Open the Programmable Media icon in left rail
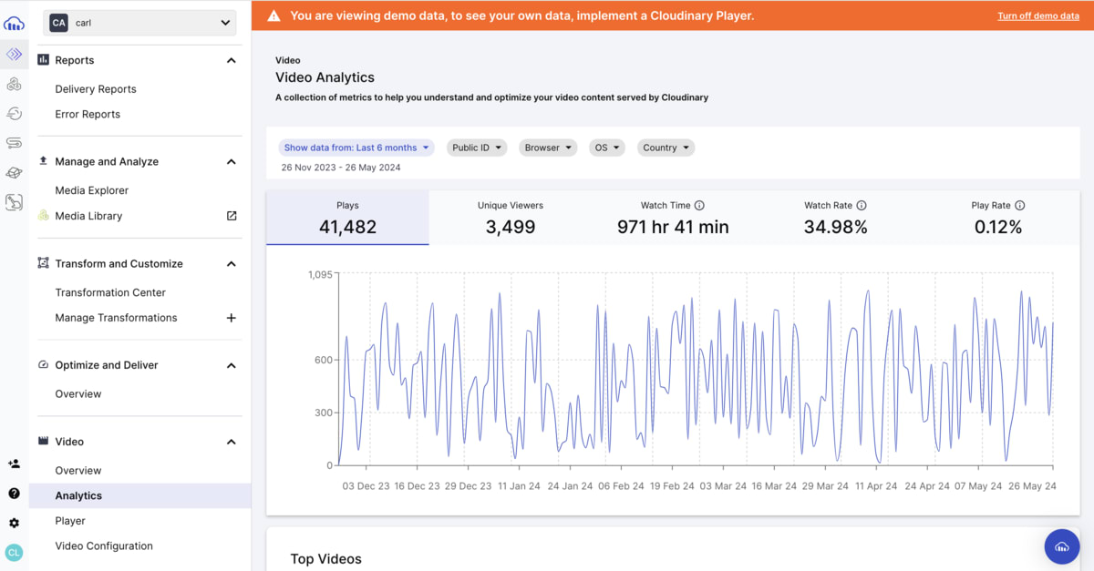Image resolution: width=1094 pixels, height=571 pixels. pos(14,55)
